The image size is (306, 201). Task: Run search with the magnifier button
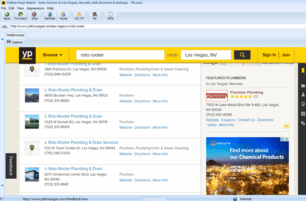point(242,55)
